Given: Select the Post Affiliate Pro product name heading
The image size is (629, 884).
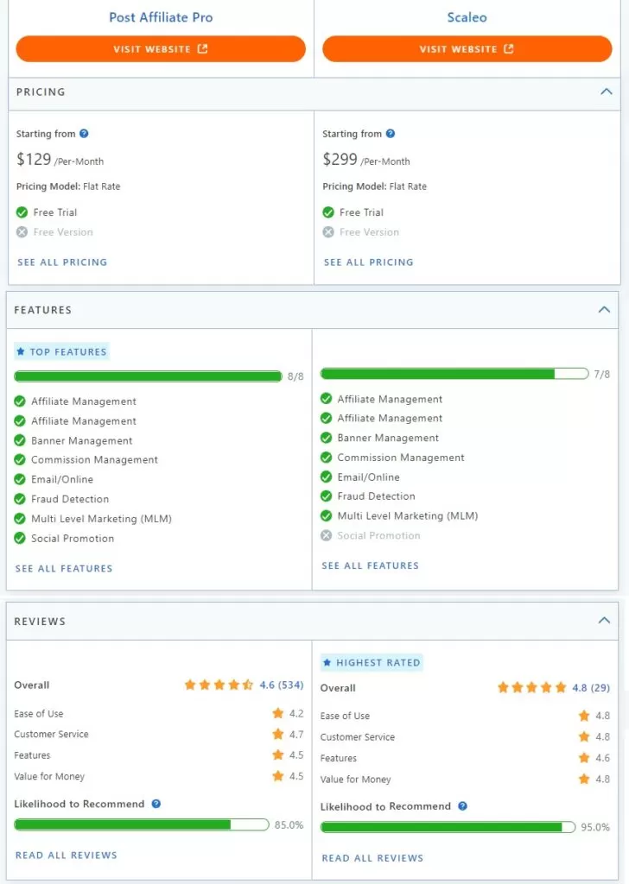Looking at the screenshot, I should (x=160, y=17).
